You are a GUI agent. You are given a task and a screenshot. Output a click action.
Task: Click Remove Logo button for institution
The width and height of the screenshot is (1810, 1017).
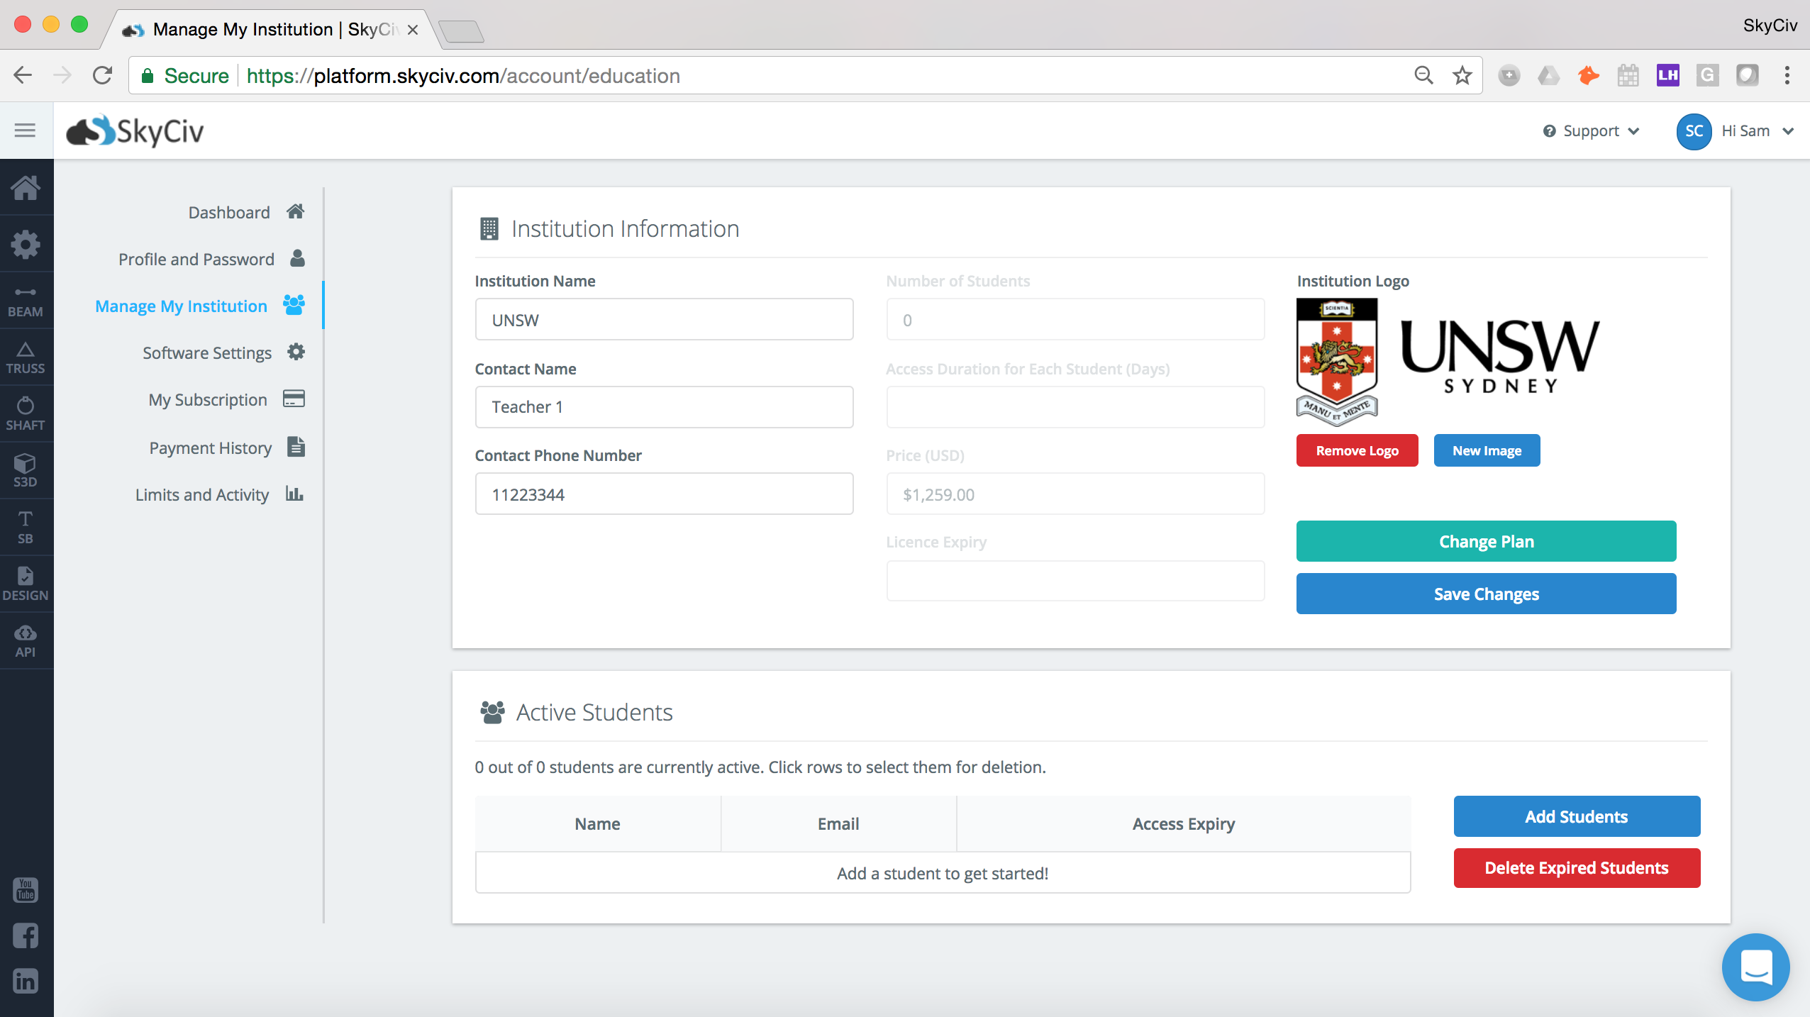1355,450
